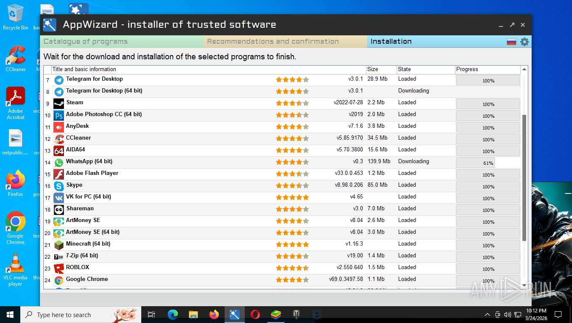Image resolution: width=572 pixels, height=323 pixels.
Task: Open Task View on the taskbar
Action: (x=151, y=315)
